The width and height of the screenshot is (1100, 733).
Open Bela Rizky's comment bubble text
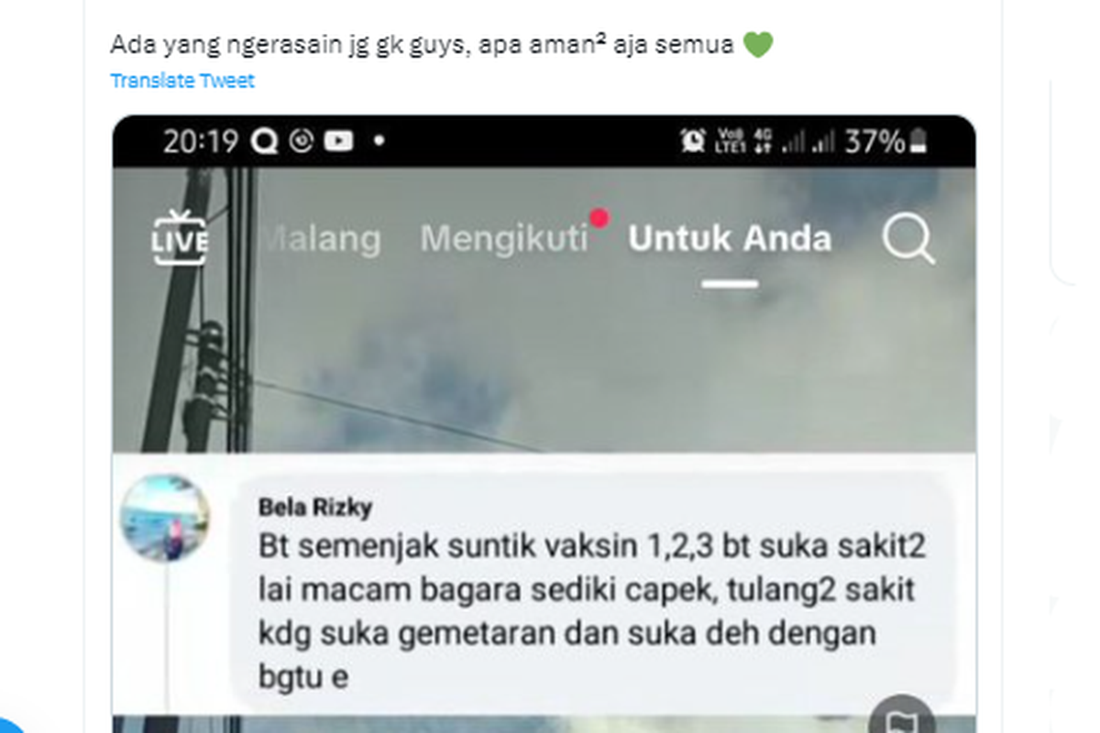click(592, 609)
